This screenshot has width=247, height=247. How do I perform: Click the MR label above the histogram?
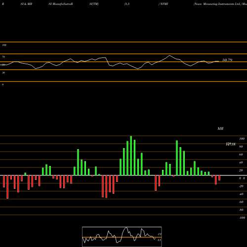click(x=220, y=128)
